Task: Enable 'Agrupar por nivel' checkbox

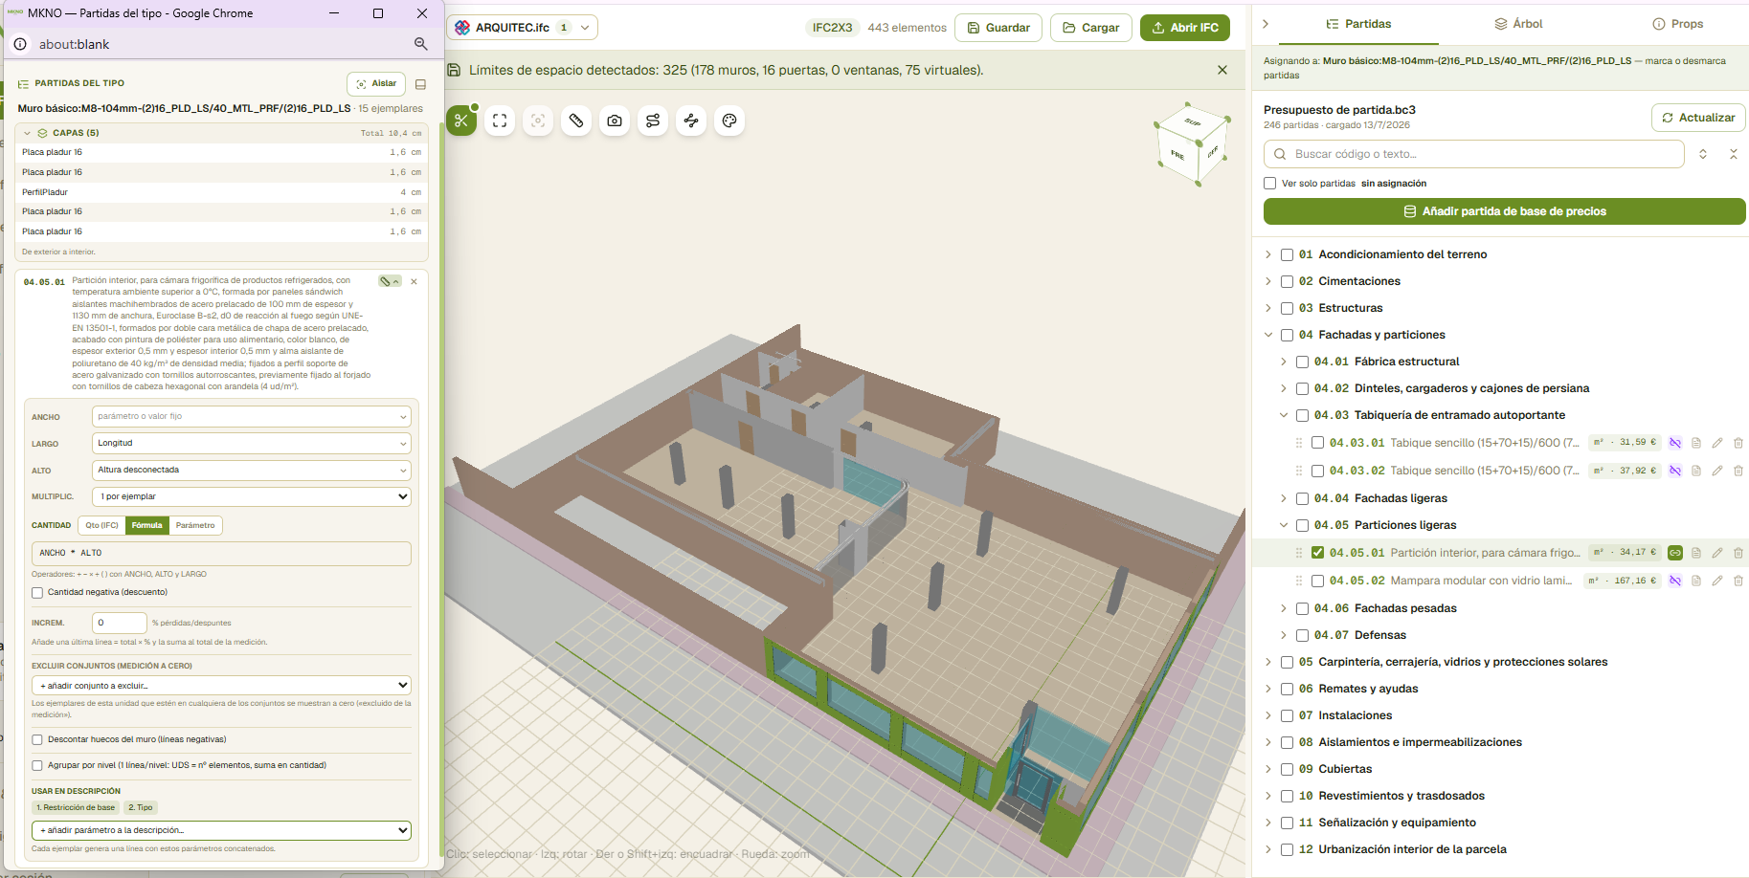Action: (x=37, y=765)
